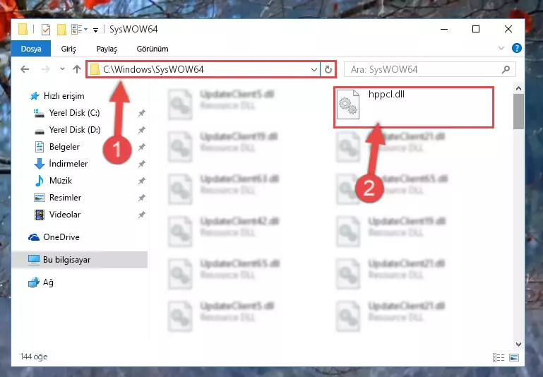Switch to the Paylaş tab

click(107, 49)
